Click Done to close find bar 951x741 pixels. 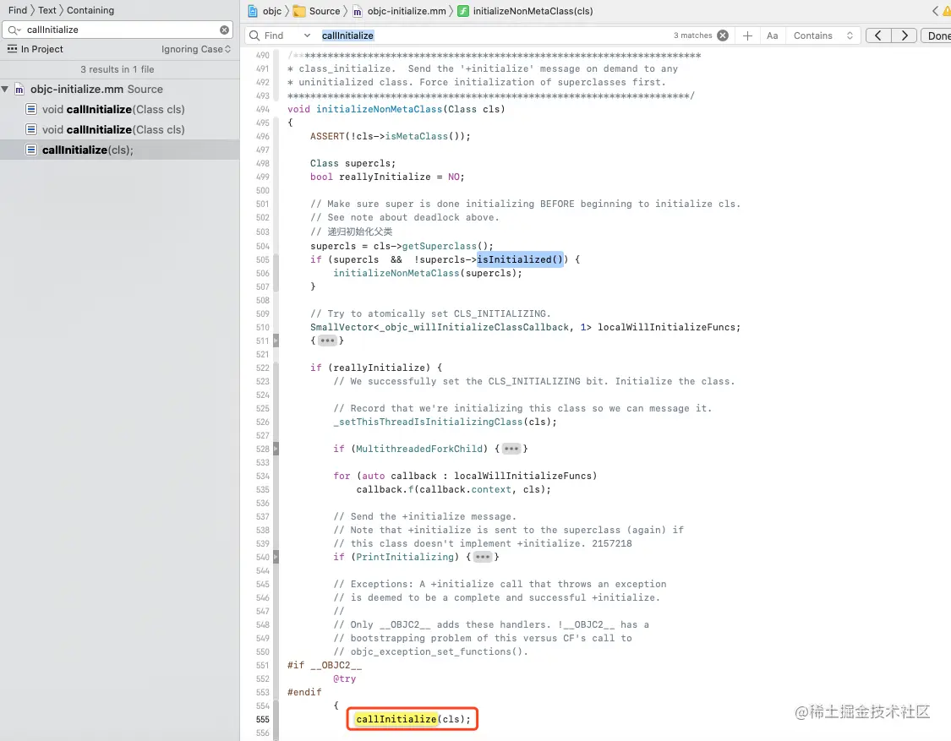(x=937, y=35)
